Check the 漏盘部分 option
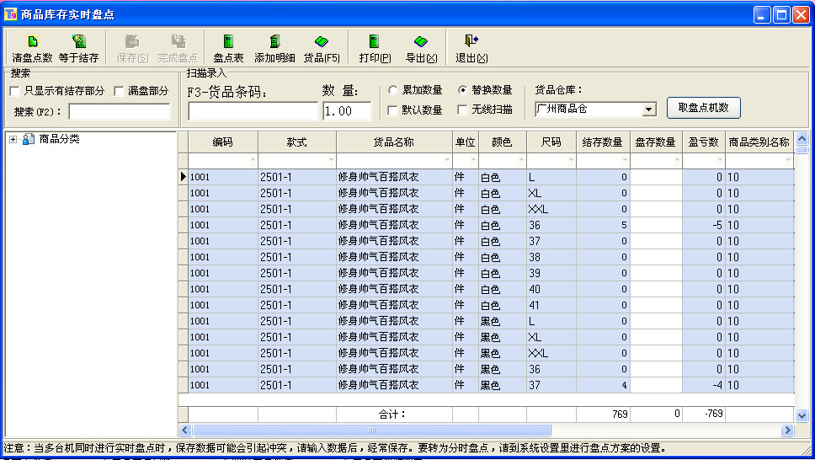 [x=119, y=92]
